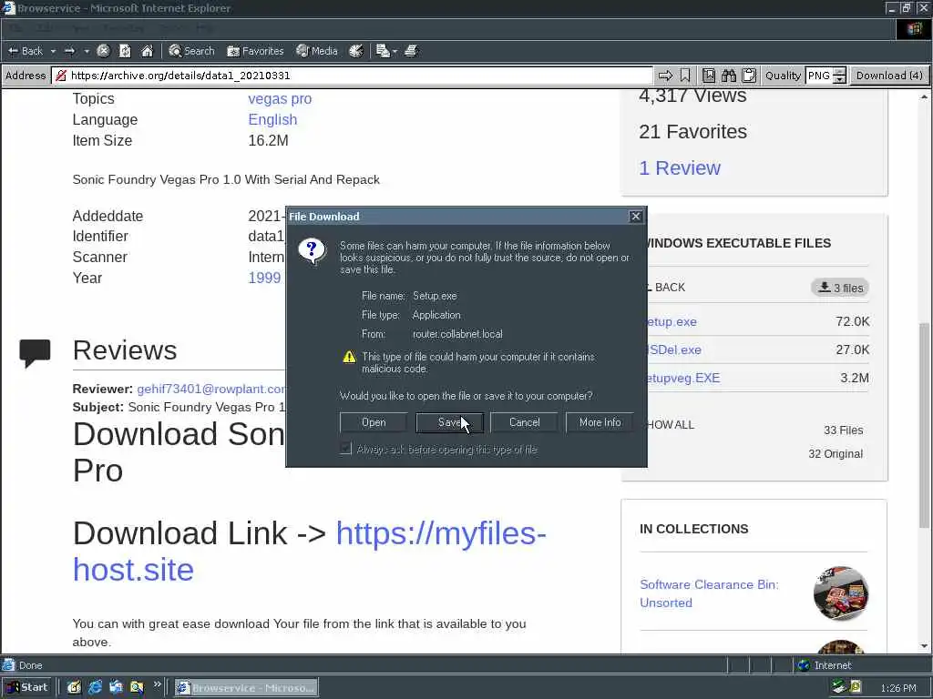Screen dimensions: 933x699
Task: Open the Media toolbar button
Action: coord(317,51)
